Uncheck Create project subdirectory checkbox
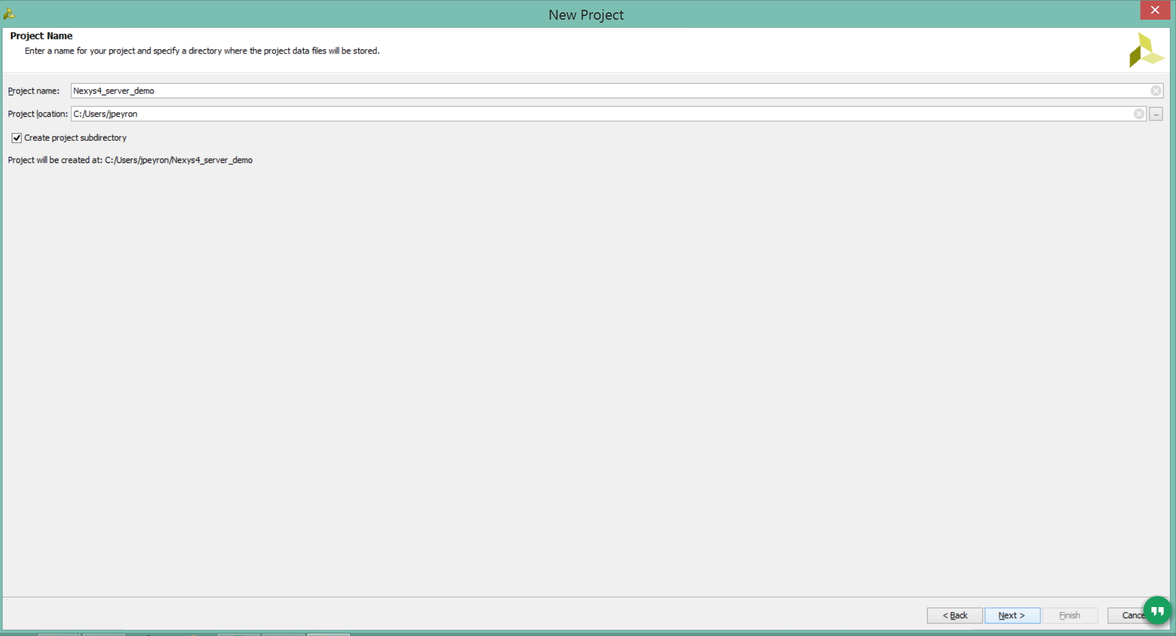 click(17, 138)
